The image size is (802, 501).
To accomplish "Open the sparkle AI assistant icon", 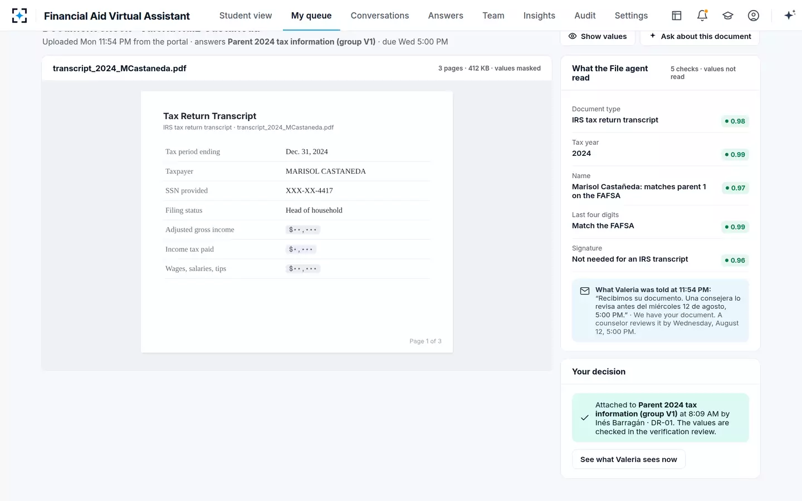I will [x=789, y=16].
